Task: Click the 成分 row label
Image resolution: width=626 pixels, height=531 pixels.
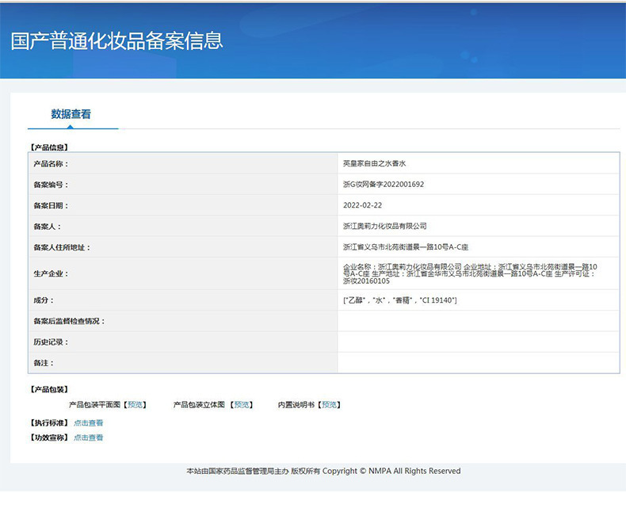Action: 43,300
